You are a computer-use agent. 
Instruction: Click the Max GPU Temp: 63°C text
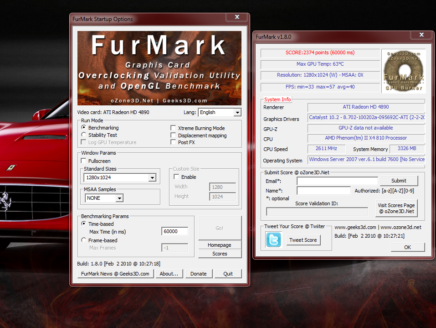tap(320, 64)
